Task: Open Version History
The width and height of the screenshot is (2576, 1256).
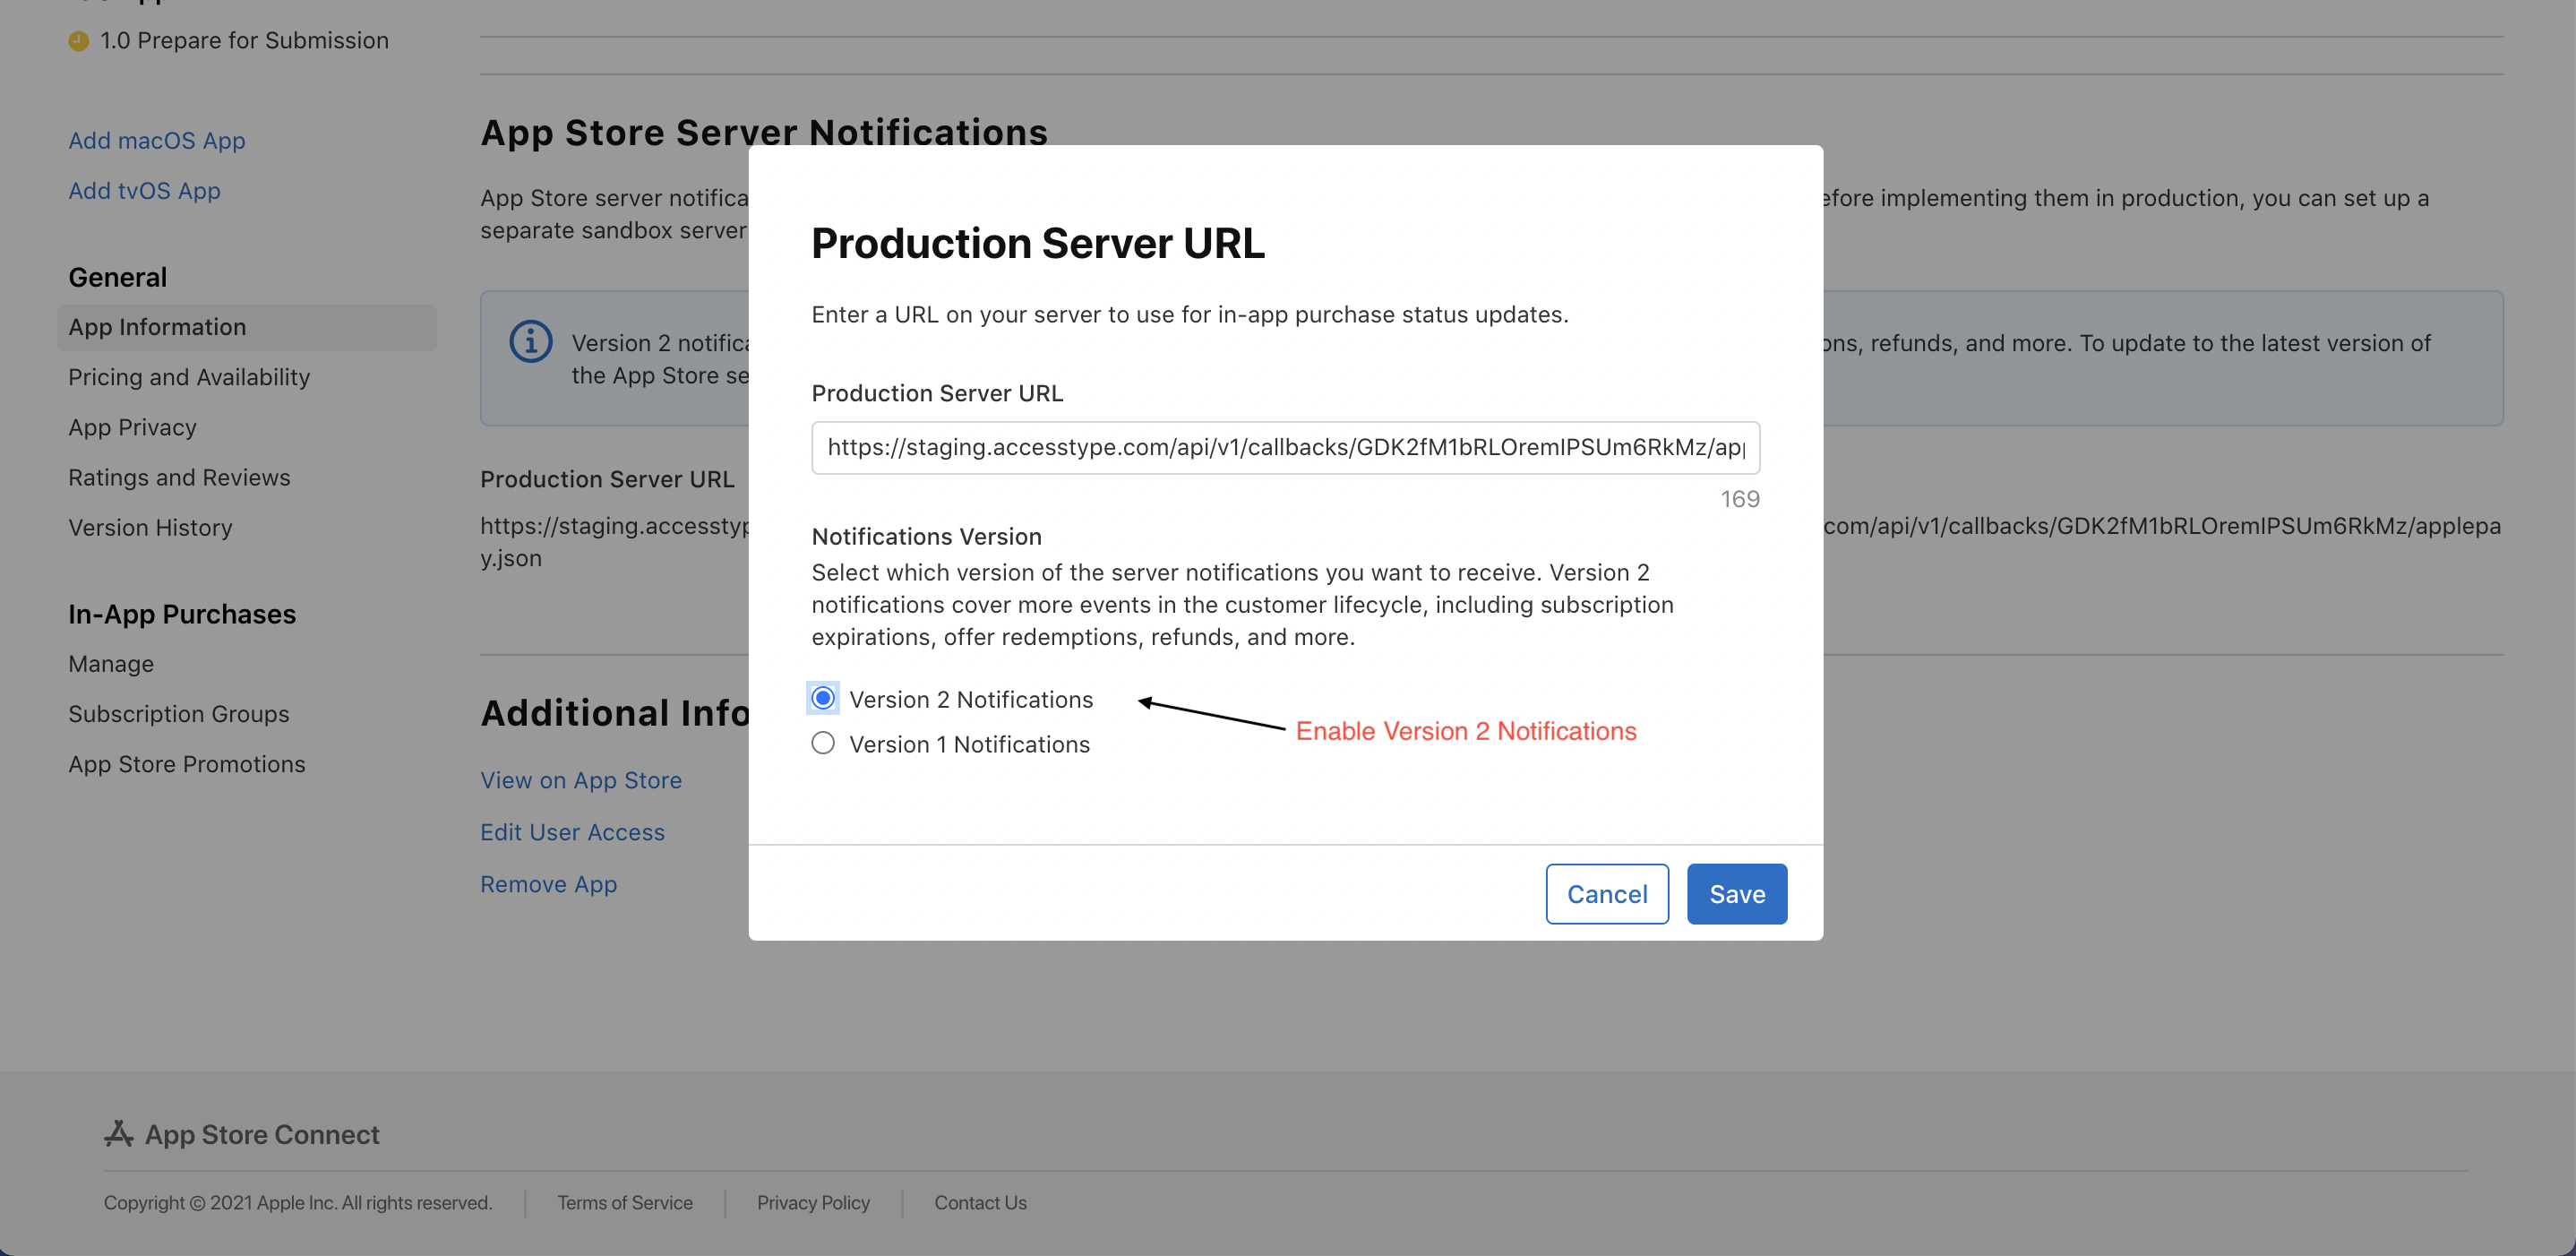Action: (x=150, y=527)
